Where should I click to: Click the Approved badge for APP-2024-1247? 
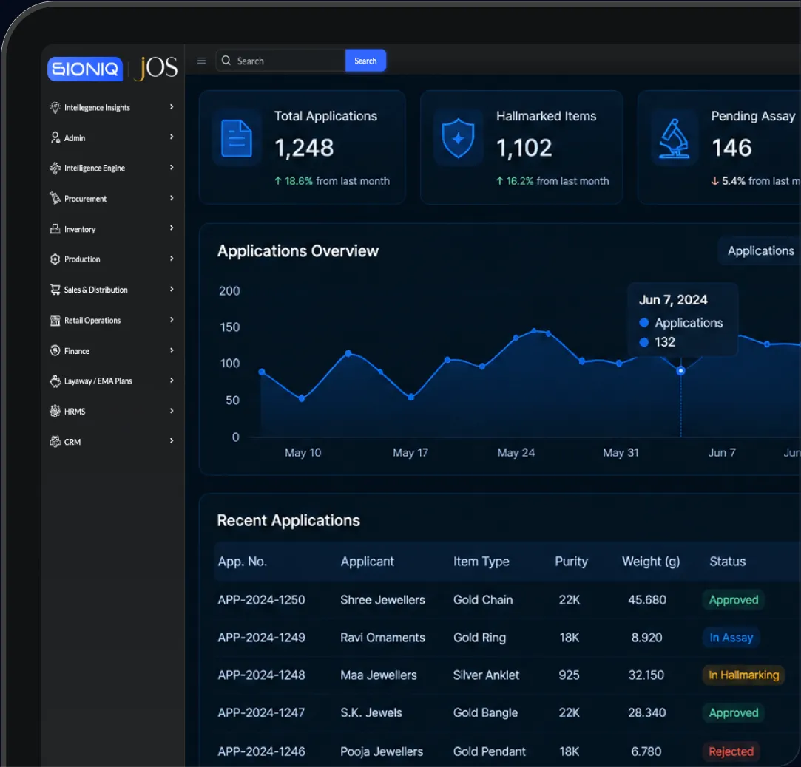734,713
